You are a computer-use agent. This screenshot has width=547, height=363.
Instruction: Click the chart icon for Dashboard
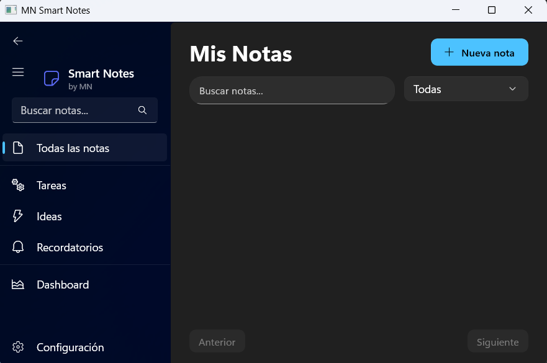coord(18,285)
